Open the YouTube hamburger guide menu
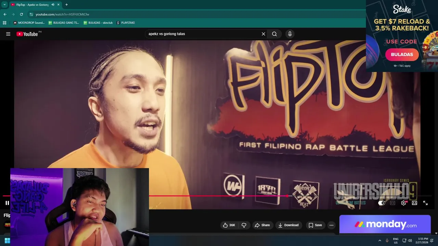 8,34
